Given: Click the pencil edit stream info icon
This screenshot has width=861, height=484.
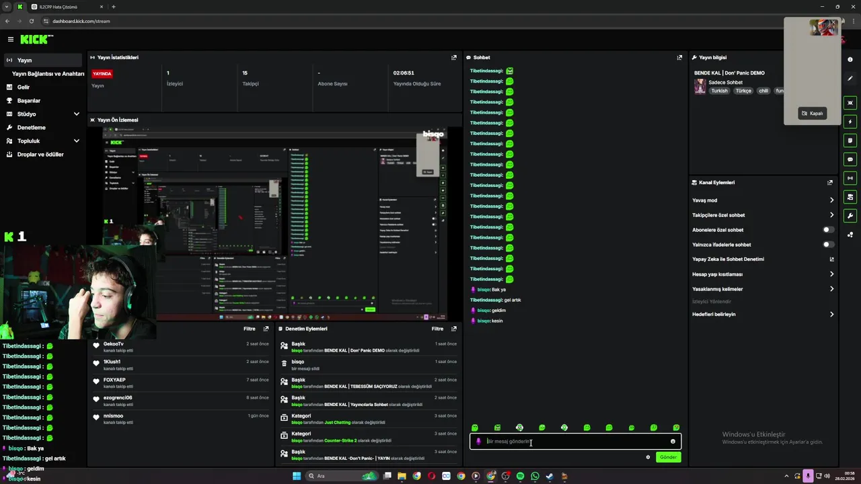Looking at the screenshot, I should (x=850, y=79).
